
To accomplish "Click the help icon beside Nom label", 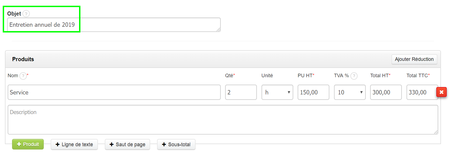I will click(x=23, y=76).
